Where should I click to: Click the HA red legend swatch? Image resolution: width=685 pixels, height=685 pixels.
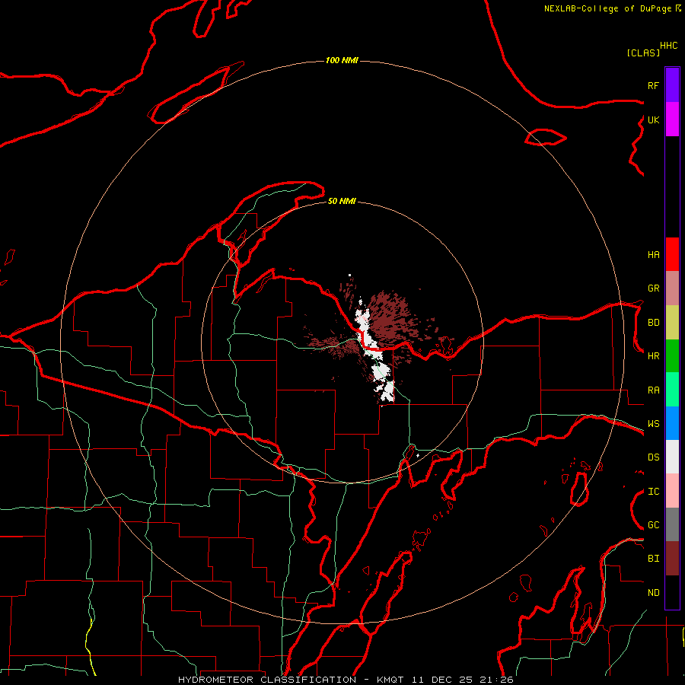pos(672,254)
